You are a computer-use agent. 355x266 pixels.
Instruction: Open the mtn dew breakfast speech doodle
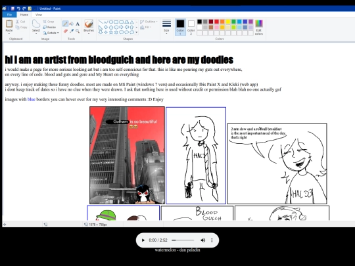coord(277,164)
